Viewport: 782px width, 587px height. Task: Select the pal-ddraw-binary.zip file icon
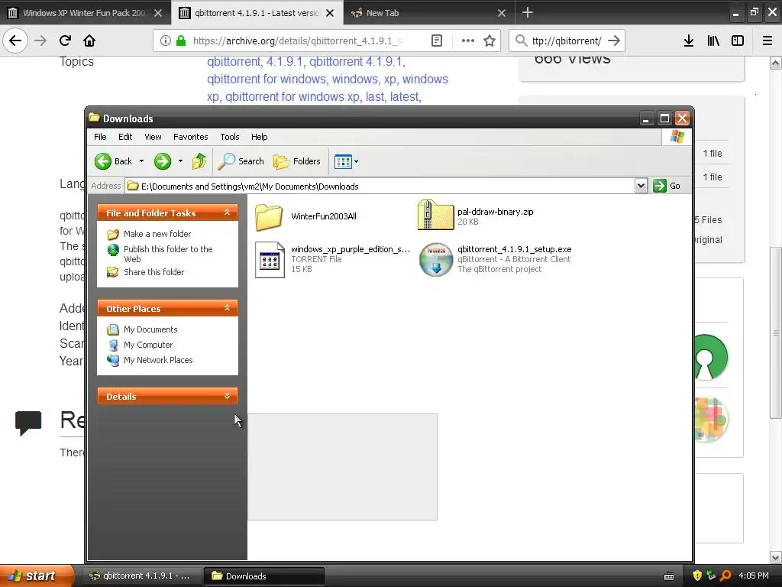pyautogui.click(x=435, y=215)
